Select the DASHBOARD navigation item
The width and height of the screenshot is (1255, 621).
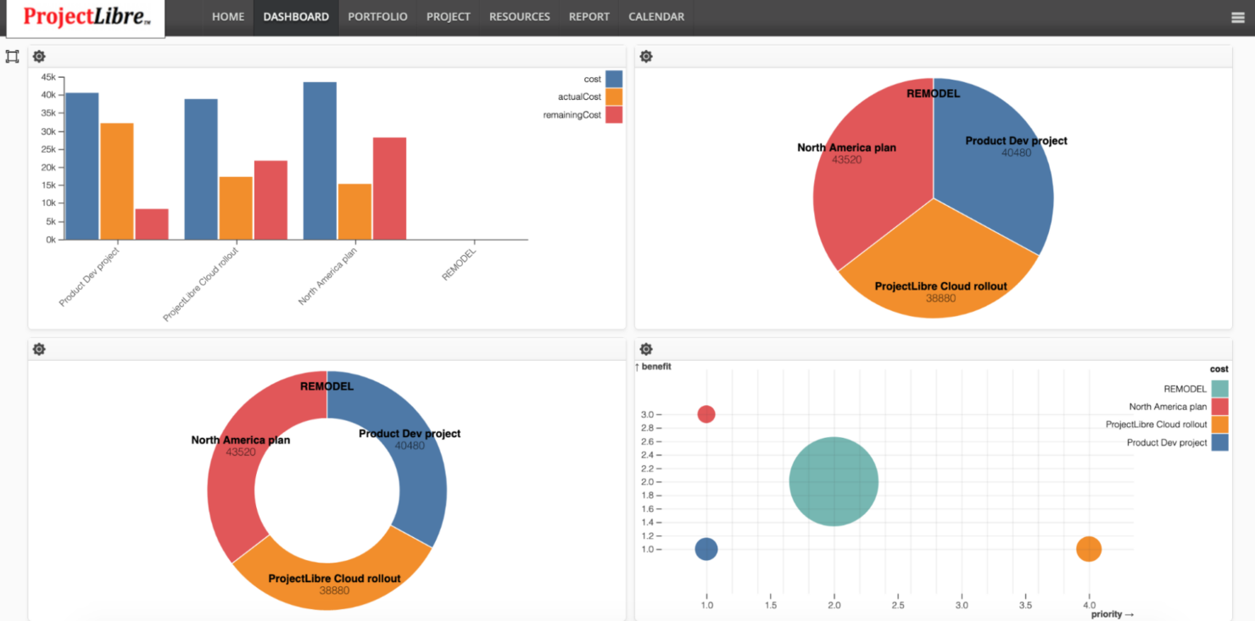pos(295,17)
